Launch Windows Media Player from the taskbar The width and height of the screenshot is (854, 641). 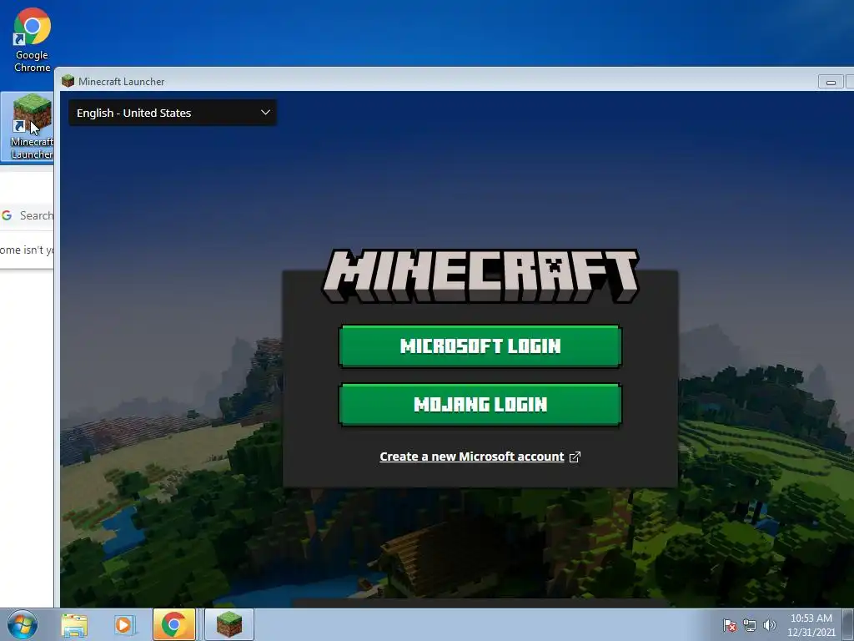point(123,624)
